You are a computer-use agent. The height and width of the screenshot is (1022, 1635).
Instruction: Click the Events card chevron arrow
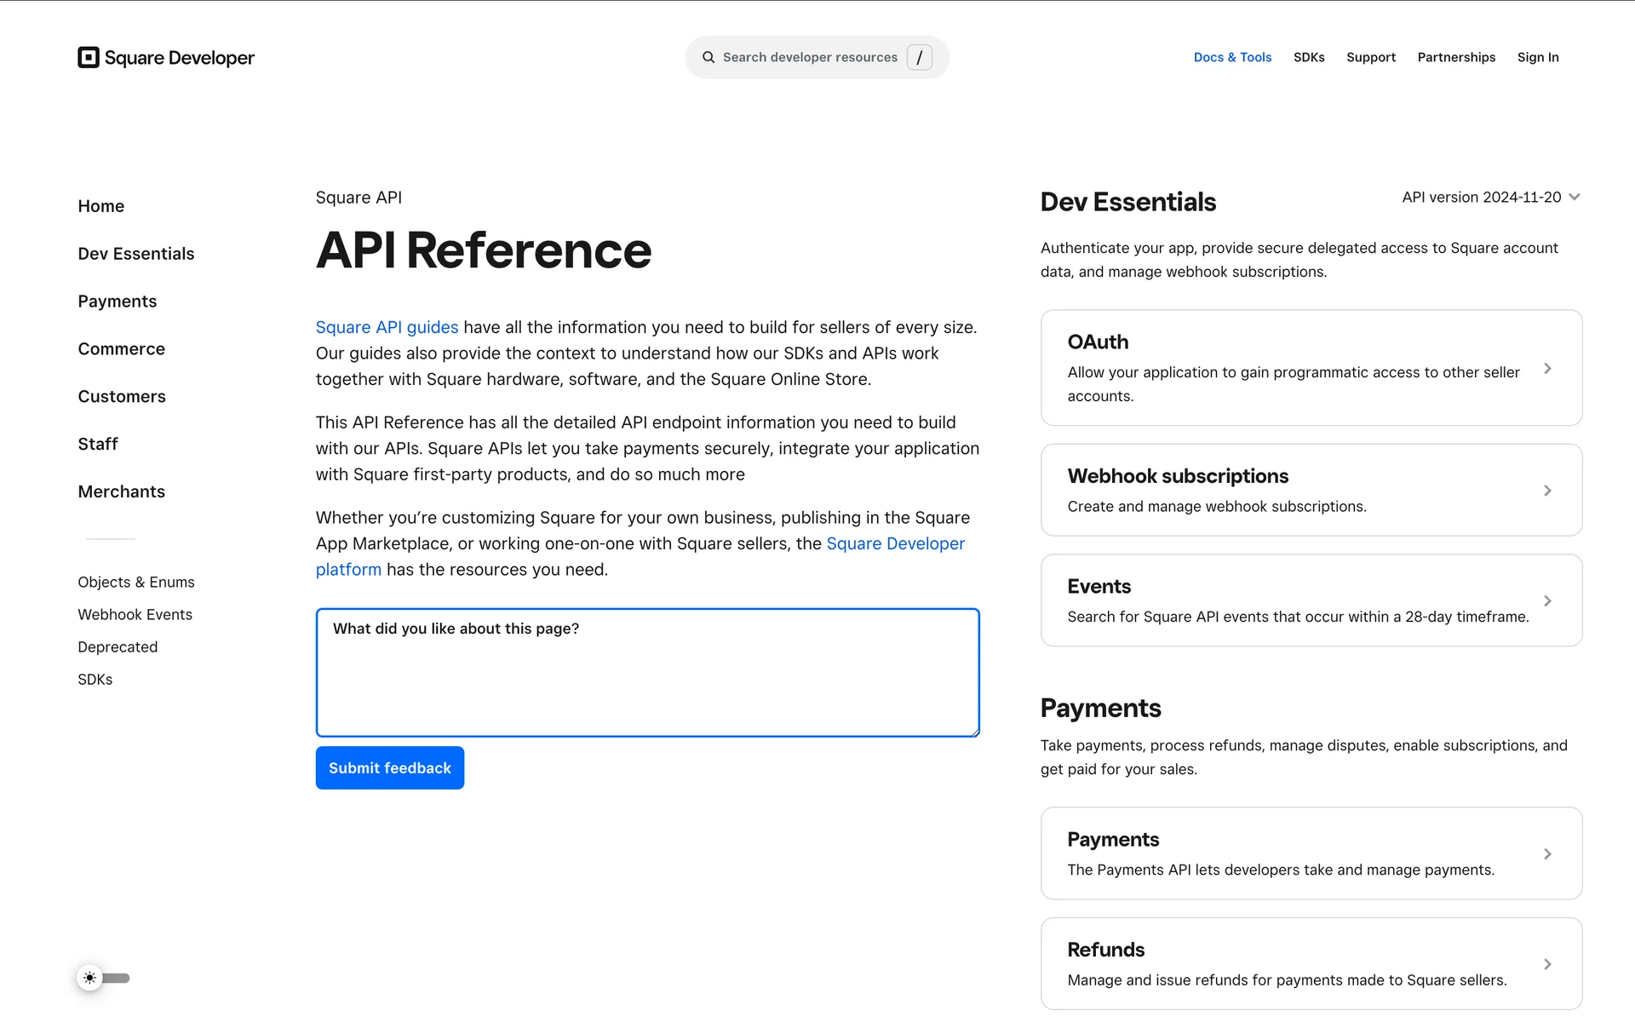point(1547,600)
